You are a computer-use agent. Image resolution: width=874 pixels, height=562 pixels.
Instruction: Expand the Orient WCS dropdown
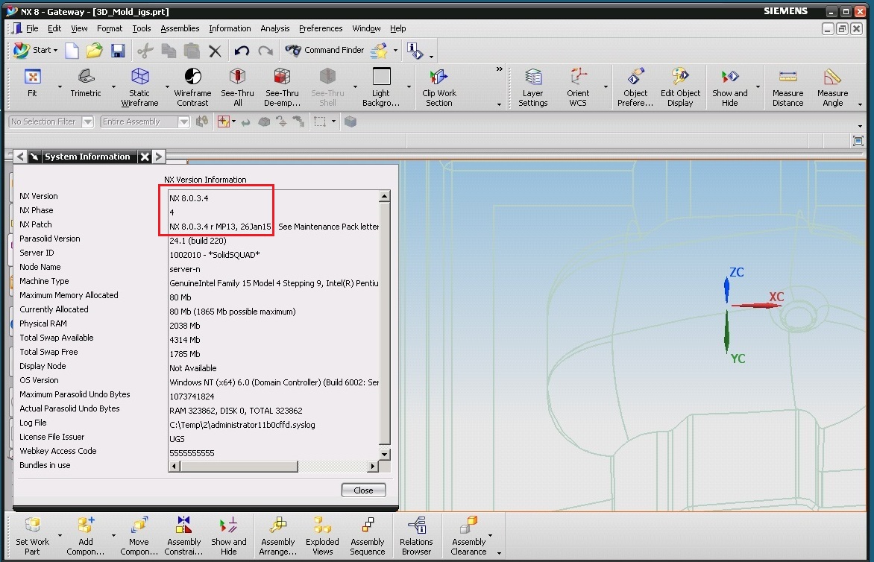[x=606, y=87]
